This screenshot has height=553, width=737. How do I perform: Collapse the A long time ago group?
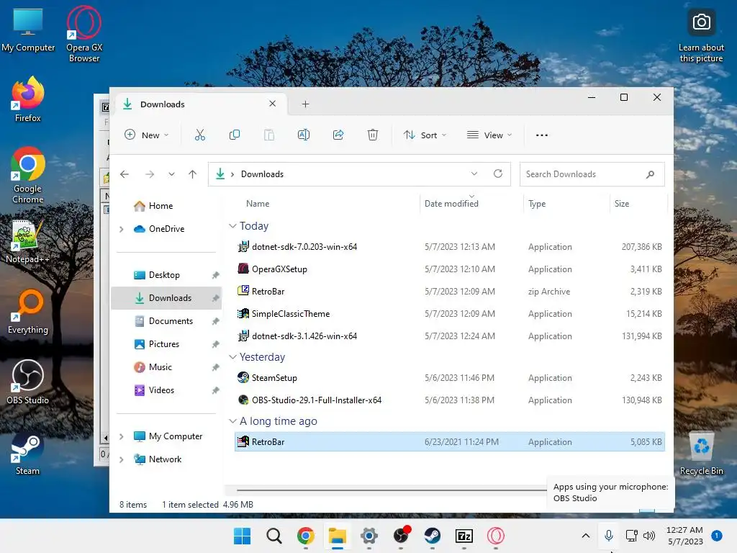pos(232,421)
